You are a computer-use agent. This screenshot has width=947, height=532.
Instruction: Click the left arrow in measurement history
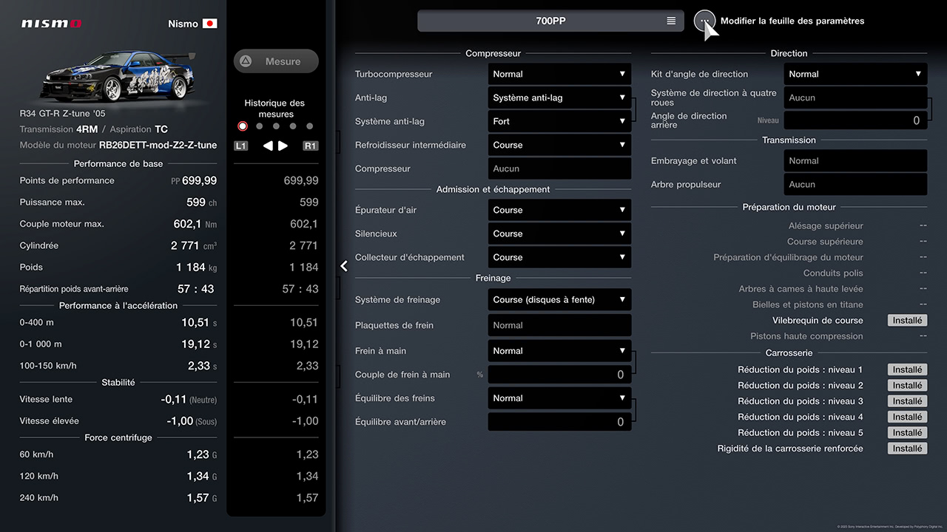tap(268, 146)
